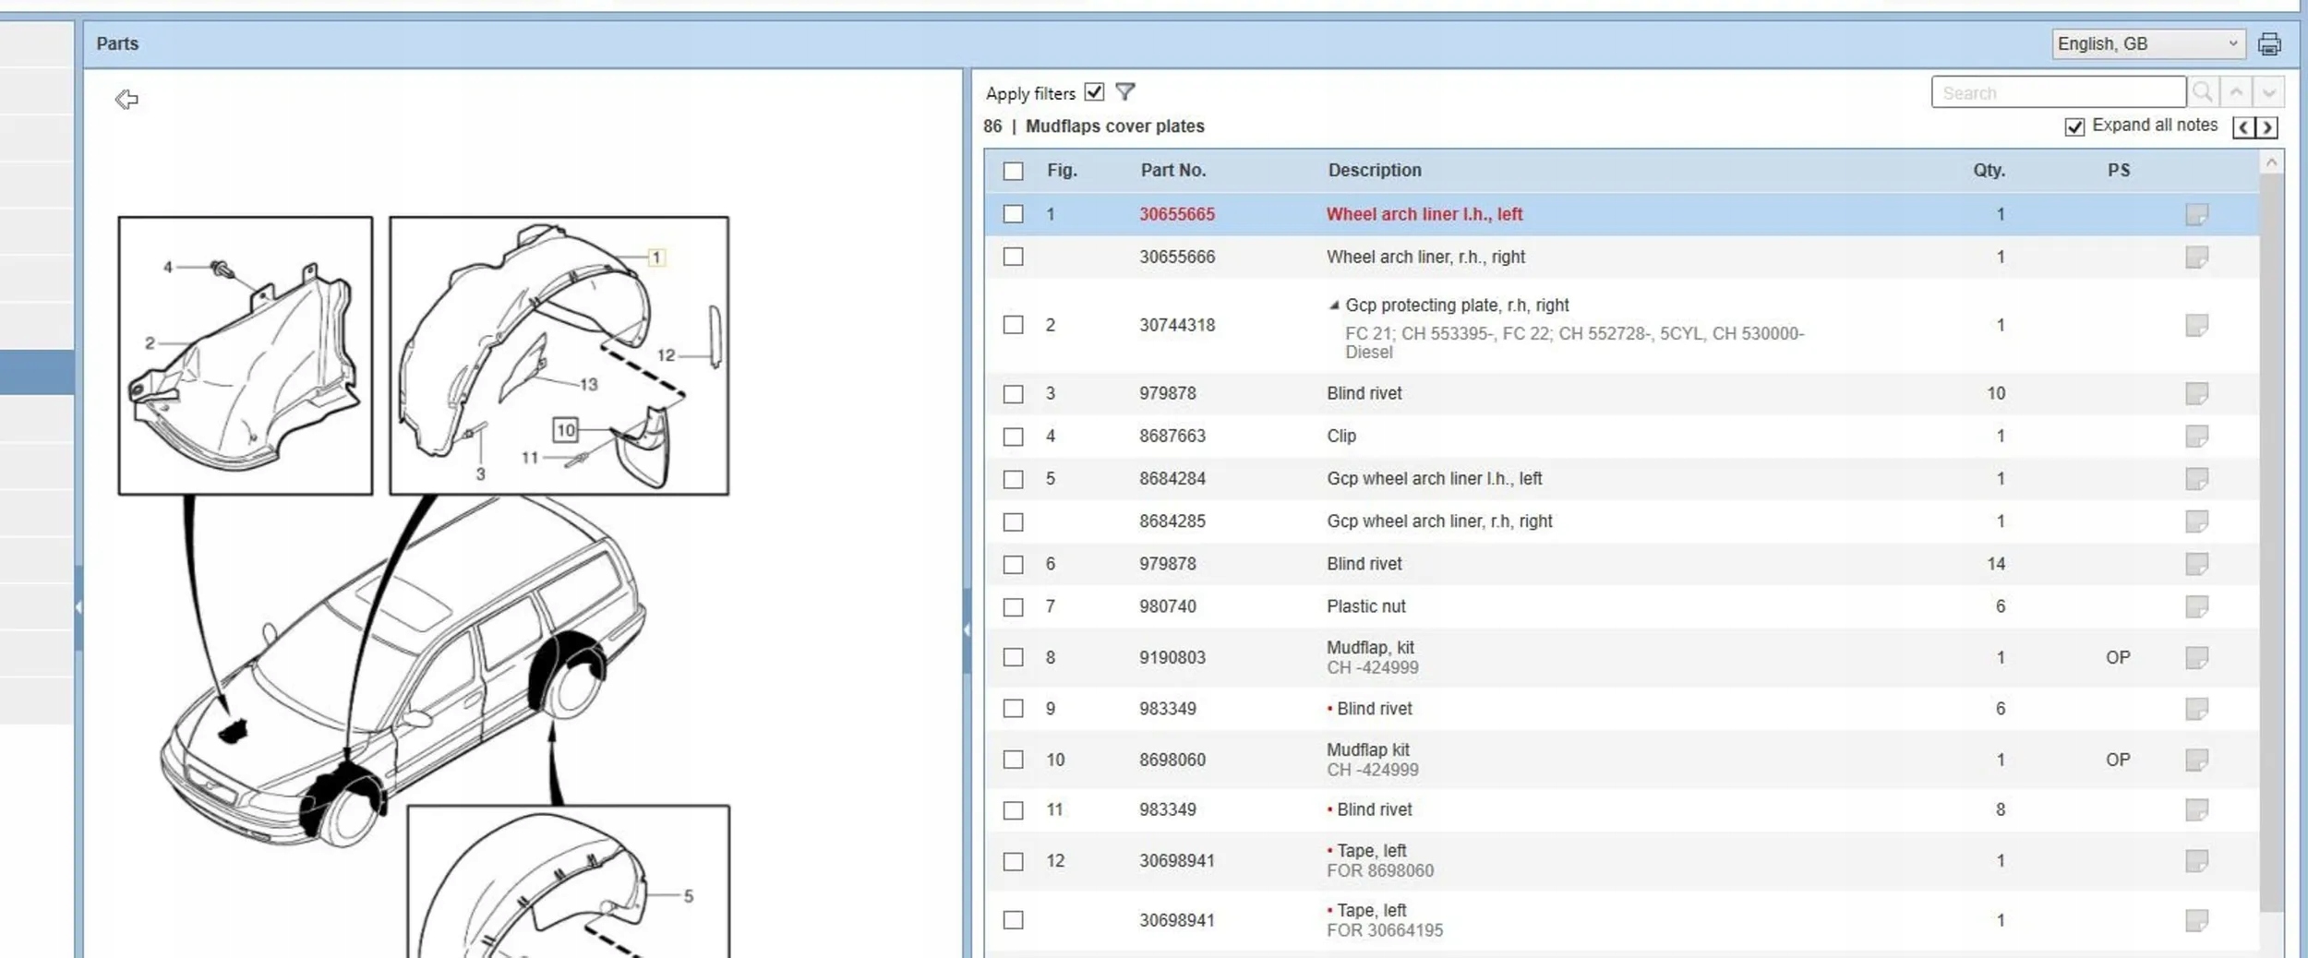Click previous section arrow beside Expand all notes

2243,126
